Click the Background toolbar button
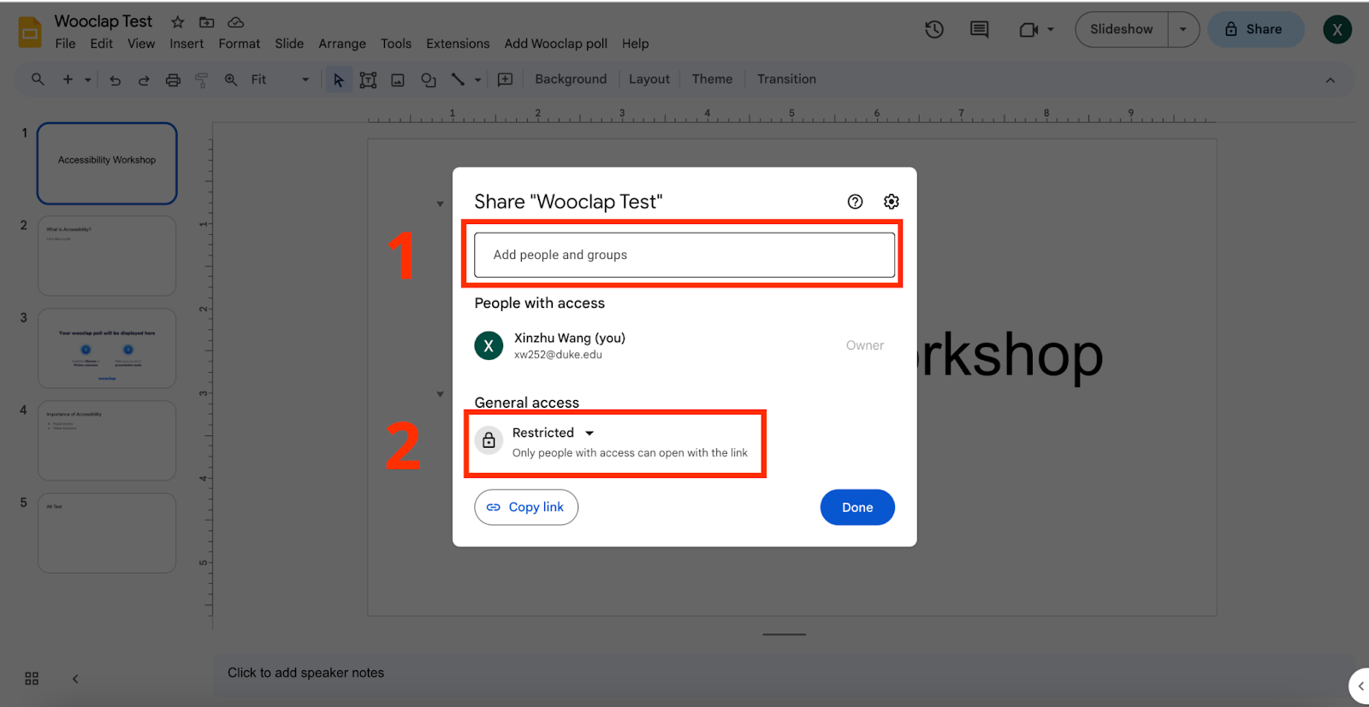This screenshot has width=1369, height=707. [571, 80]
